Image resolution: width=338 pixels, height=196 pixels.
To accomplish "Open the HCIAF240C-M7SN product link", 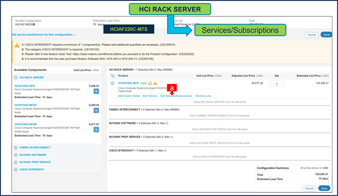I will (x=26, y=124).
